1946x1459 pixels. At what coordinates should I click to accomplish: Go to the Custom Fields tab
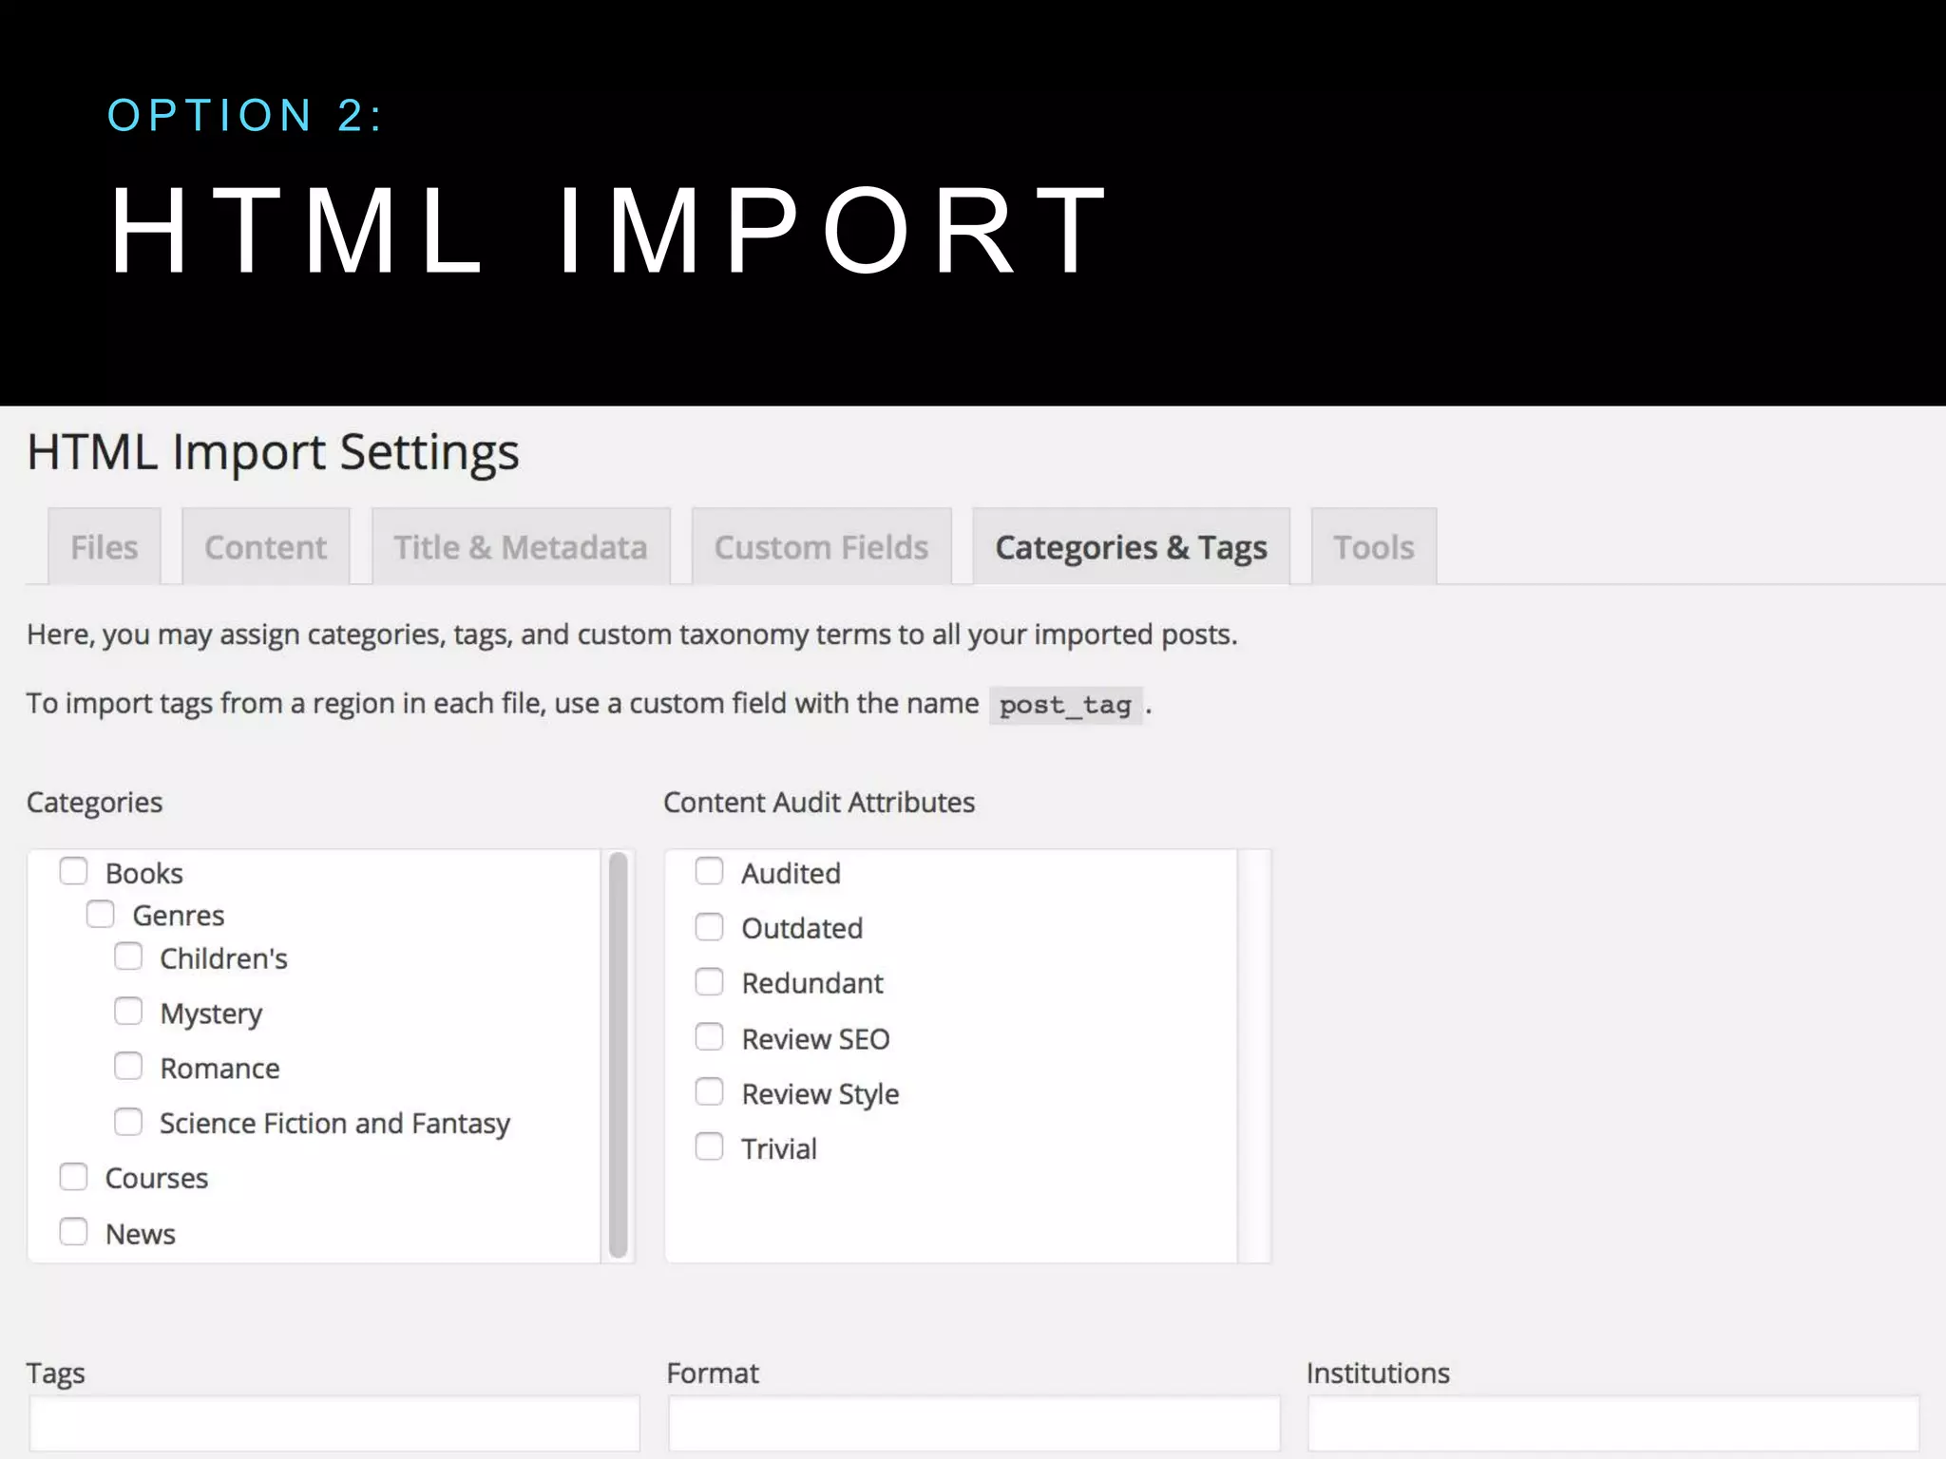821,547
